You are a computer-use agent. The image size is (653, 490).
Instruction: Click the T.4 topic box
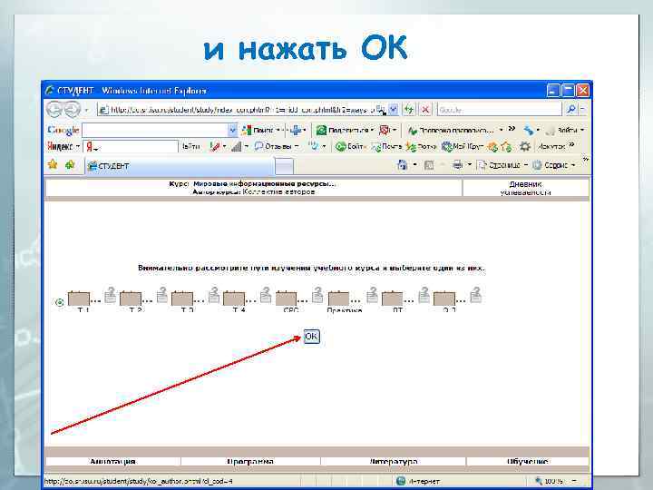pyautogui.click(x=234, y=299)
